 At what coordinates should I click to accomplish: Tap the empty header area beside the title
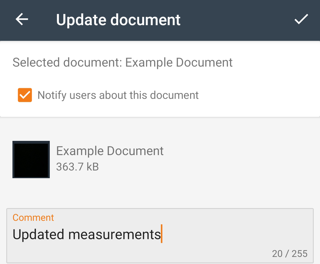pos(237,20)
